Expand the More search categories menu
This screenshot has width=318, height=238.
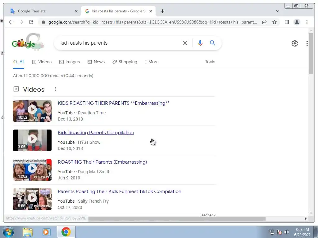(x=152, y=62)
